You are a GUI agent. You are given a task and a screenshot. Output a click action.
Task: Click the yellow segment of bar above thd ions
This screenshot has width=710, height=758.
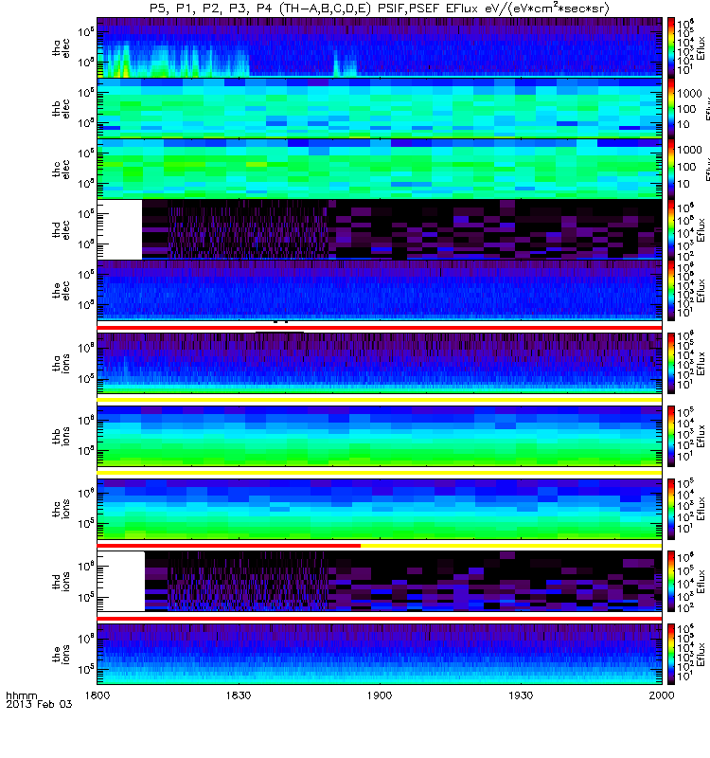tap(511, 546)
